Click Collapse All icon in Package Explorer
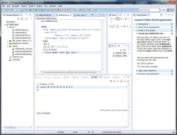The width and height of the screenshot is (177, 135). (x=18, y=19)
